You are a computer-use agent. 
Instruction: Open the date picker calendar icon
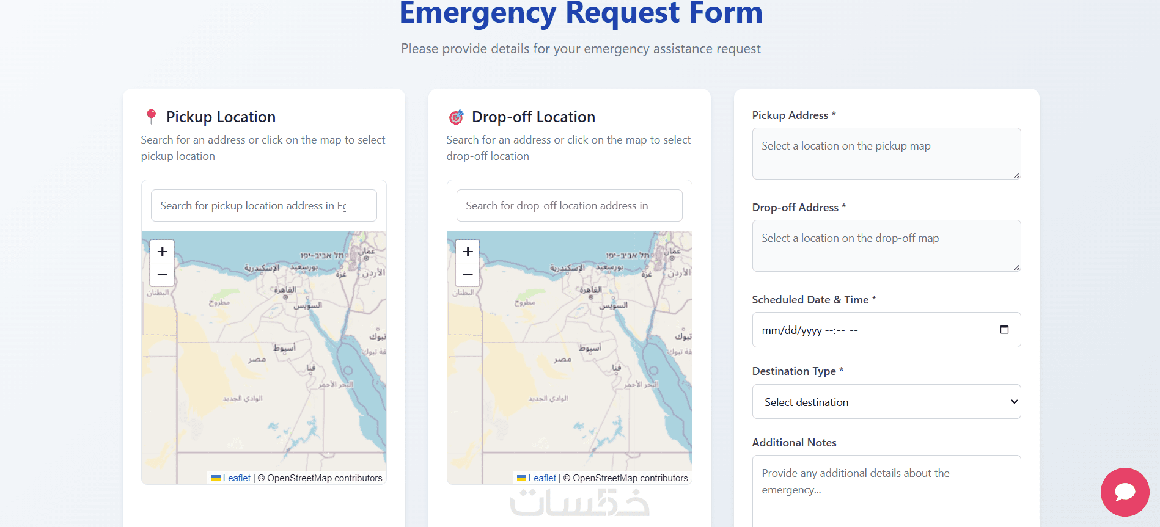click(1004, 330)
